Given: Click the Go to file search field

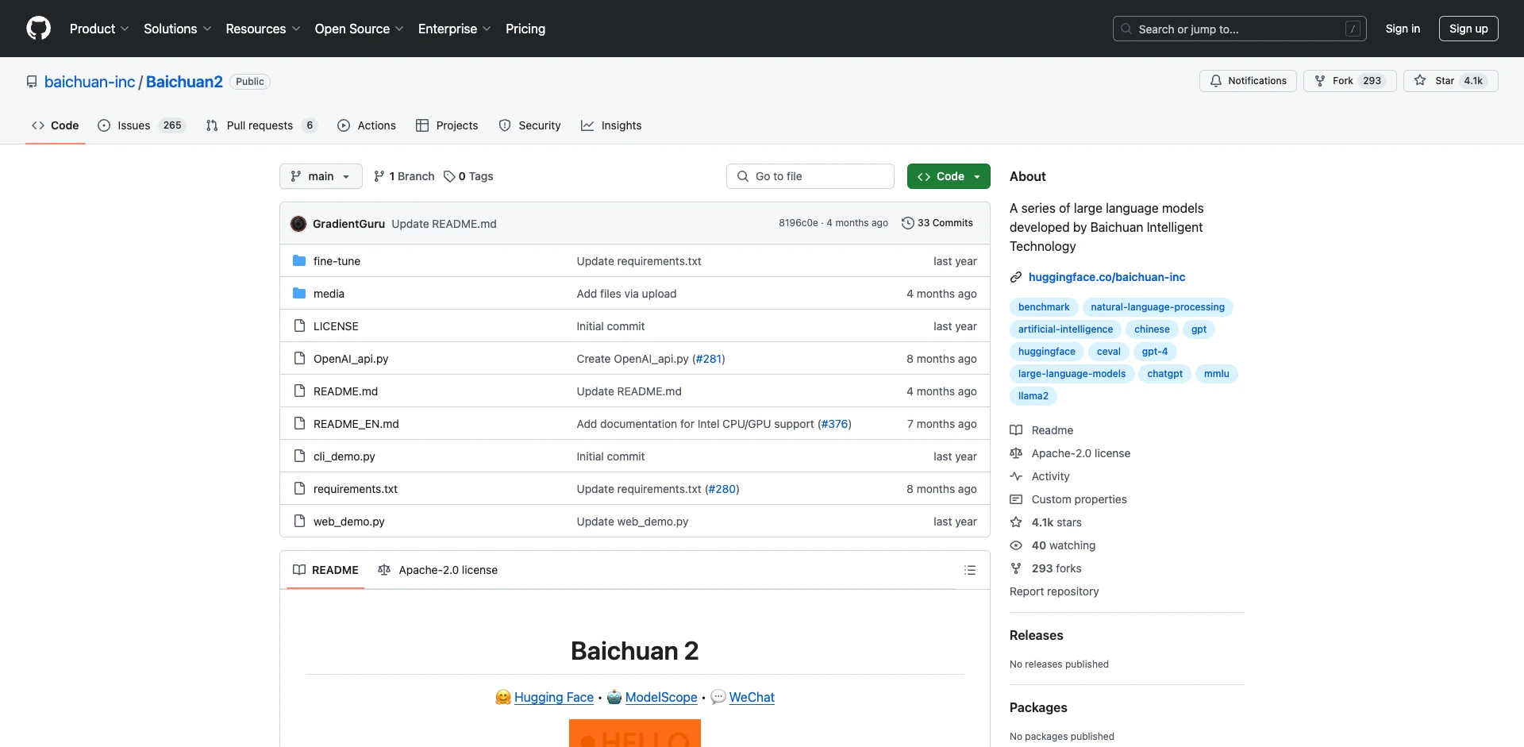Looking at the screenshot, I should 810,176.
